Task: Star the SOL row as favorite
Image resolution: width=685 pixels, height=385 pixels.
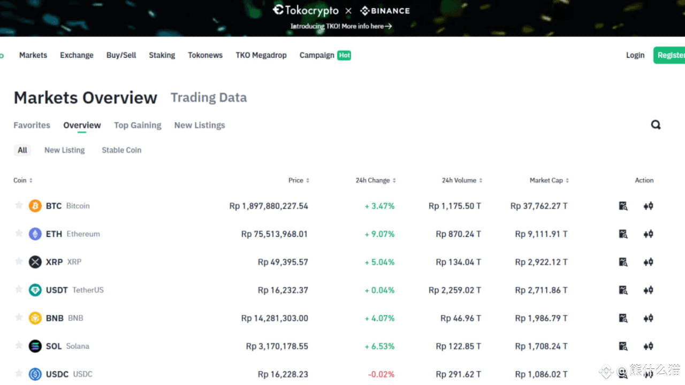Action: point(19,345)
